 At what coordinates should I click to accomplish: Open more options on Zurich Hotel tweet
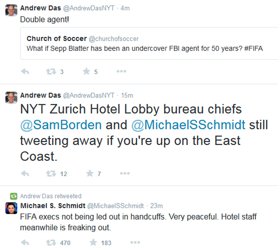click(125, 173)
